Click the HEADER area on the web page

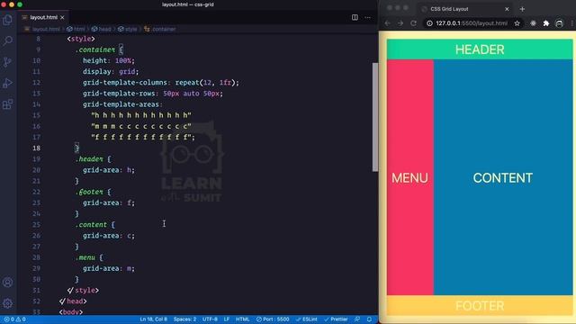(x=480, y=49)
